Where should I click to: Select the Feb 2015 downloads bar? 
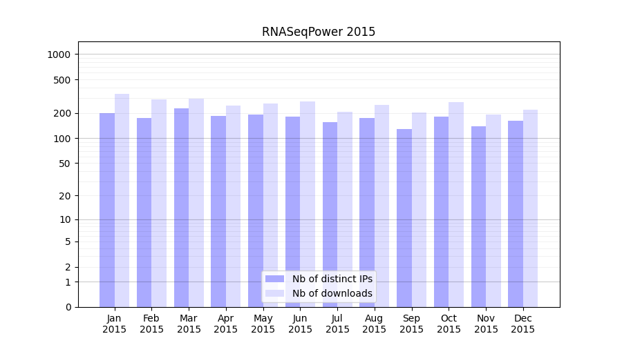[x=159, y=203]
